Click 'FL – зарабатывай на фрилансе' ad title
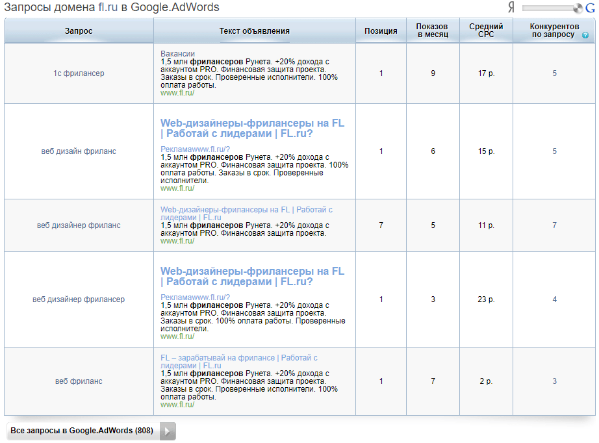 pos(239,362)
